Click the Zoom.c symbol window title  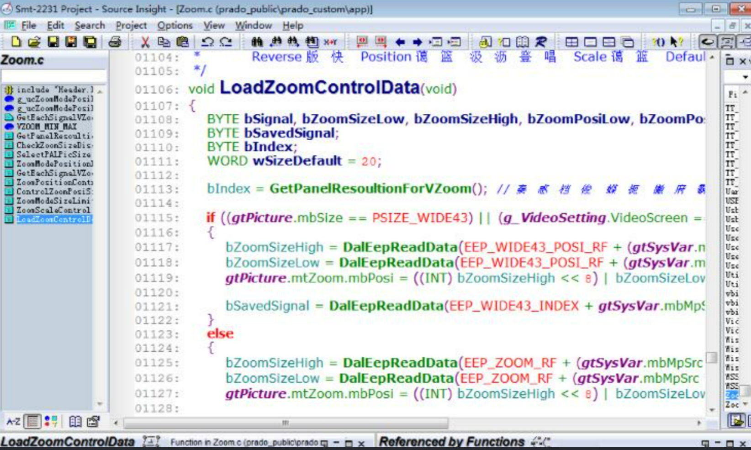(22, 60)
